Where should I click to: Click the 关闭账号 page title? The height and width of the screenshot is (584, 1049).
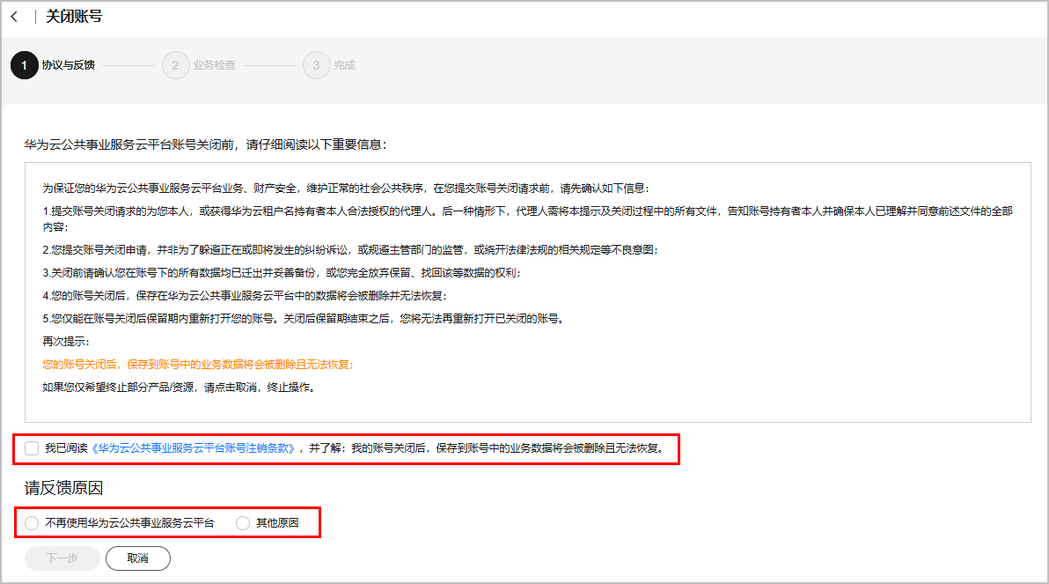pos(74,17)
